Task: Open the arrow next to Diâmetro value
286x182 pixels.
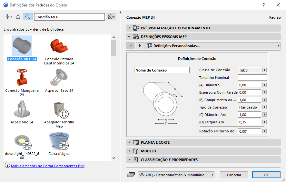Action: click(x=264, y=85)
